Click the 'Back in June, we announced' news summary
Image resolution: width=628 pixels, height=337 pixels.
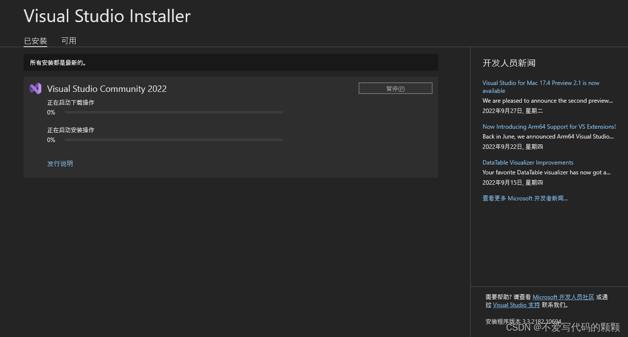pos(548,137)
